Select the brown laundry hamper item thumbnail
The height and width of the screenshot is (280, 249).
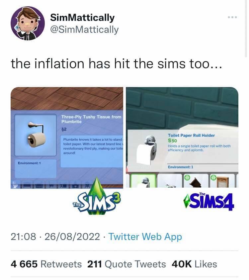(x=195, y=181)
